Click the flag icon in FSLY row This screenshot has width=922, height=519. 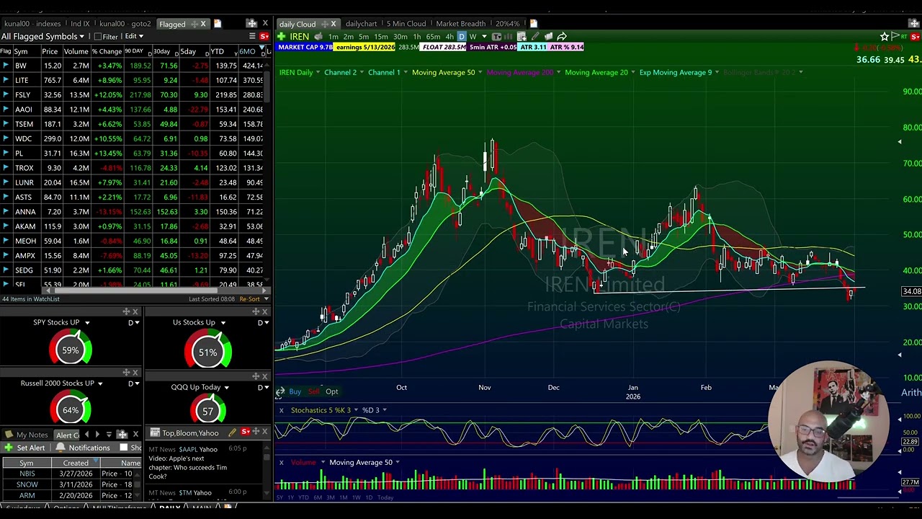click(x=6, y=95)
